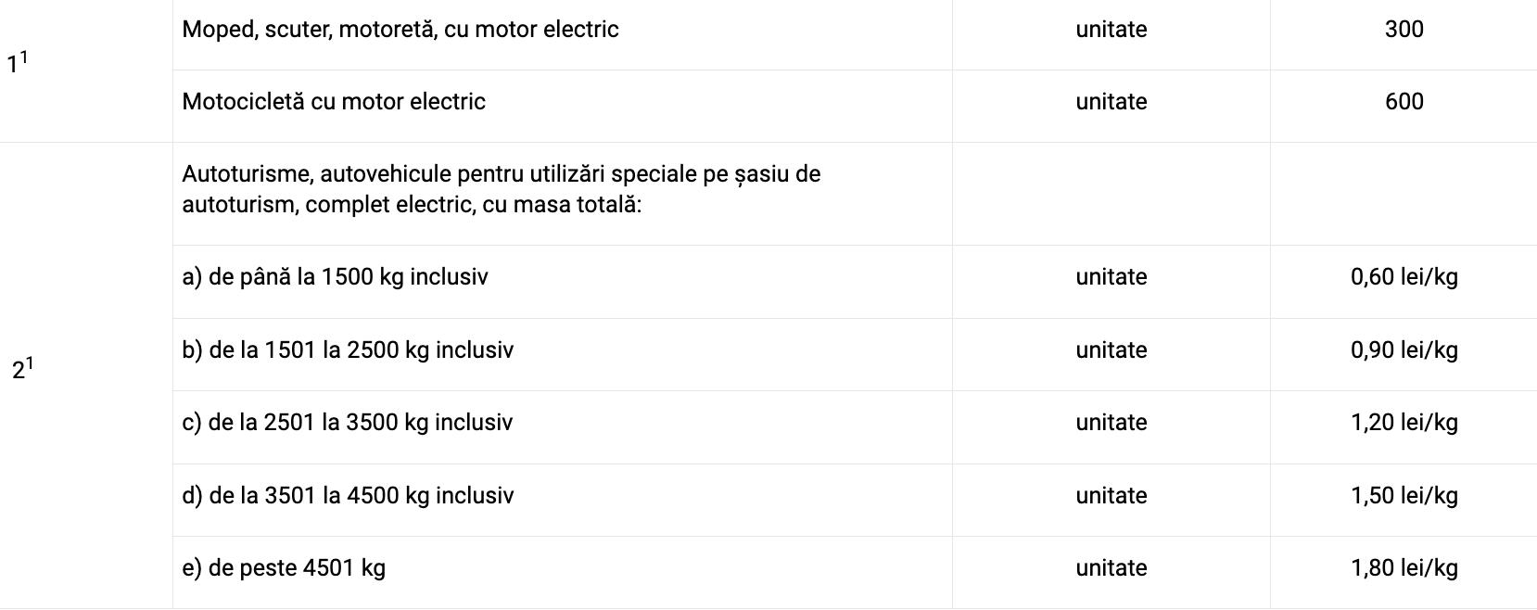This screenshot has height=610, width=1537.
Task: Select the "Motocicletă cu motor electric" cell
Action: point(334,102)
